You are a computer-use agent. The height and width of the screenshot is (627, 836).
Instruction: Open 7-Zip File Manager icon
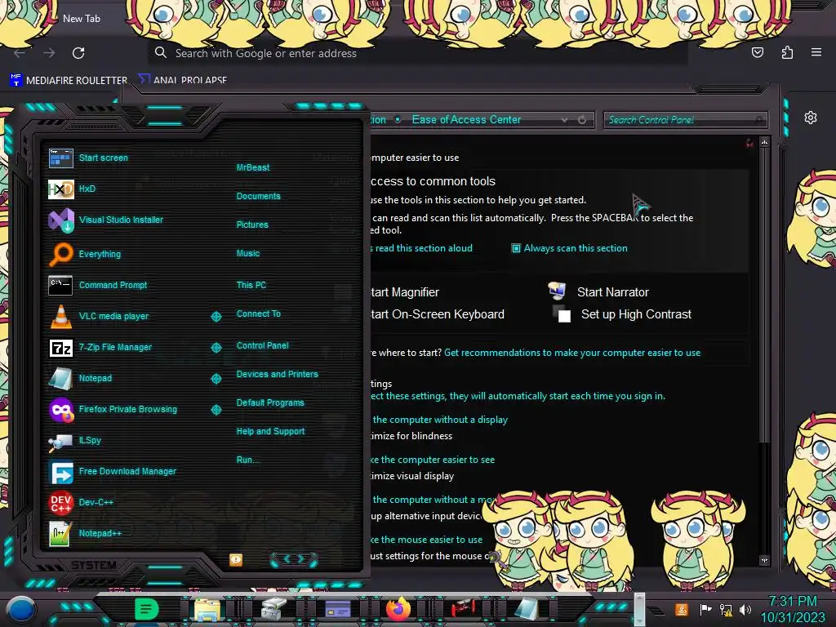(x=60, y=348)
